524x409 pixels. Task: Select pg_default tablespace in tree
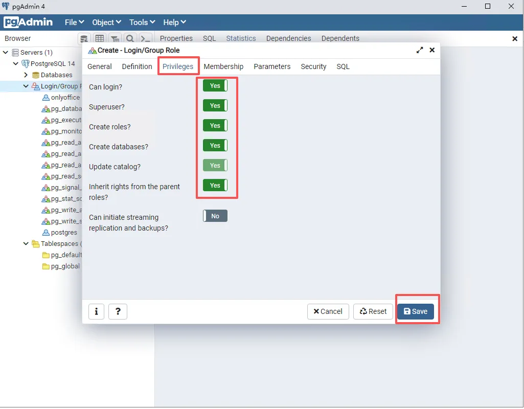(66, 255)
